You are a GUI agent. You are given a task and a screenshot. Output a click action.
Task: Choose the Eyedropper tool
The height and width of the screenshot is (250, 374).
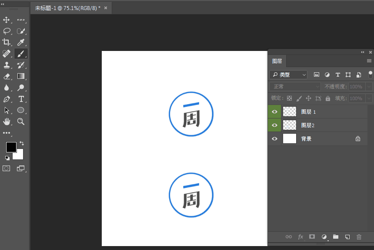[x=21, y=42]
